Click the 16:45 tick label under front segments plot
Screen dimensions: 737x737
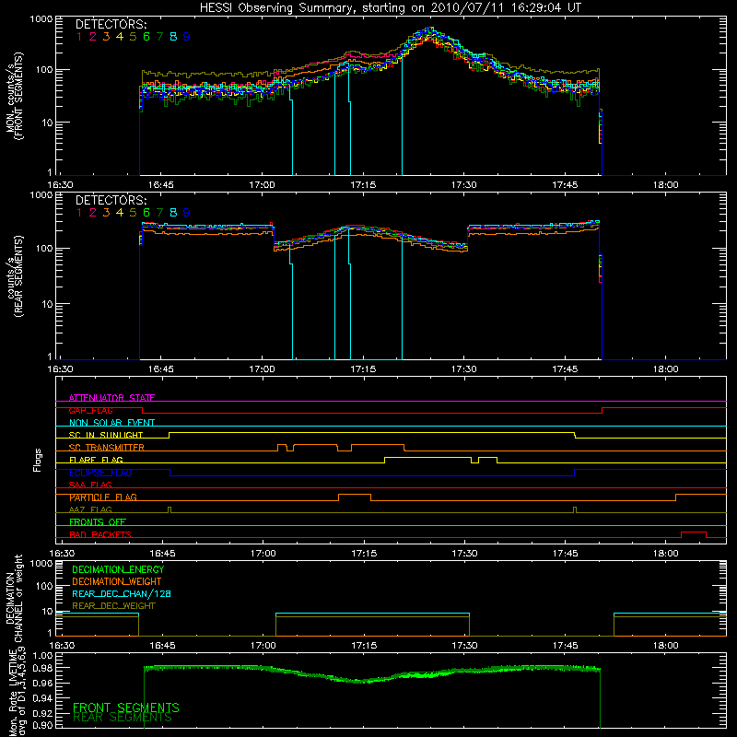pyautogui.click(x=160, y=185)
